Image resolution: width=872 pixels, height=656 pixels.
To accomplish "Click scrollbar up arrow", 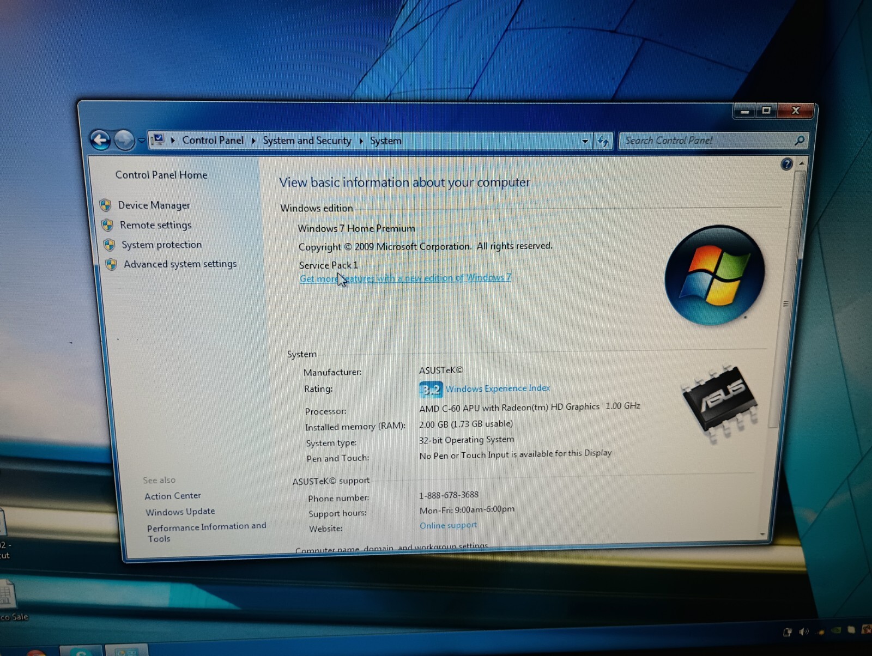I will coord(802,163).
